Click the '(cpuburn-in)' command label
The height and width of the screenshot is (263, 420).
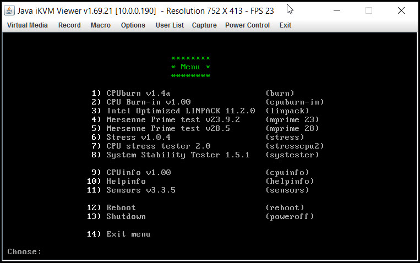point(294,102)
